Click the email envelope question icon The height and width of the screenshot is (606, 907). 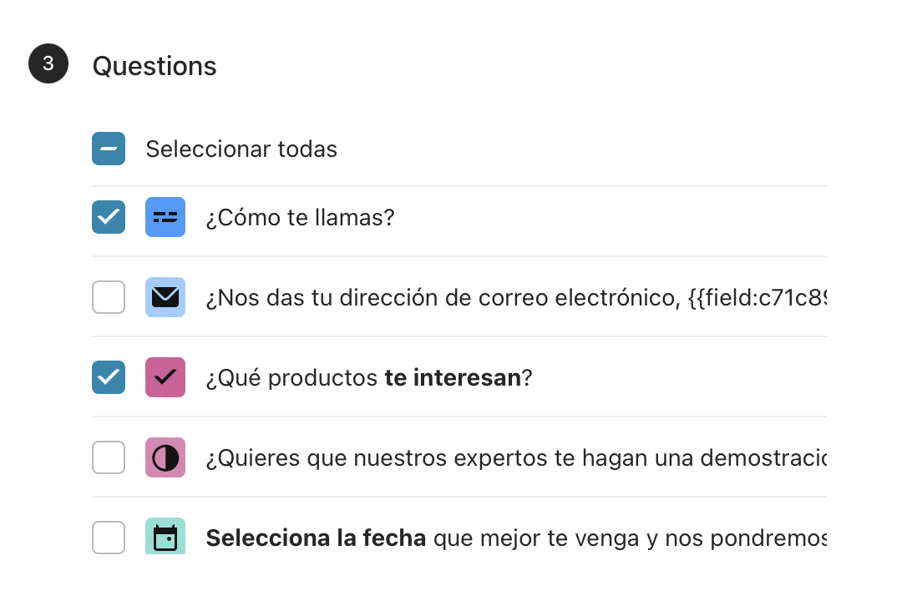(165, 297)
